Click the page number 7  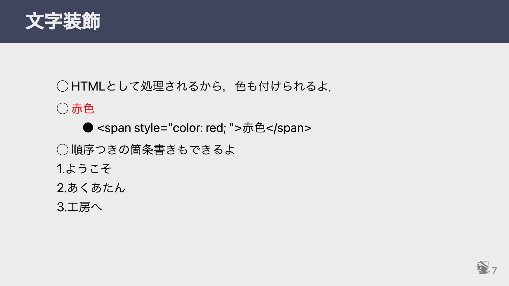494,271
